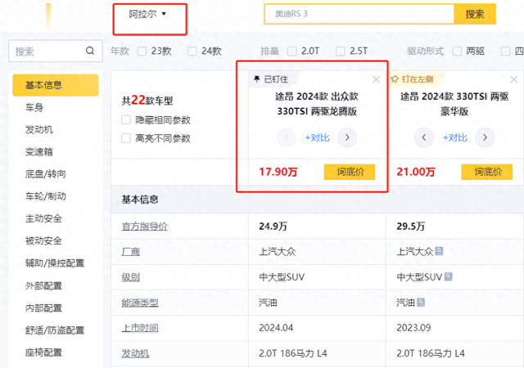Open the 级别 parameter link
The image size is (524, 368).
pyautogui.click(x=131, y=277)
